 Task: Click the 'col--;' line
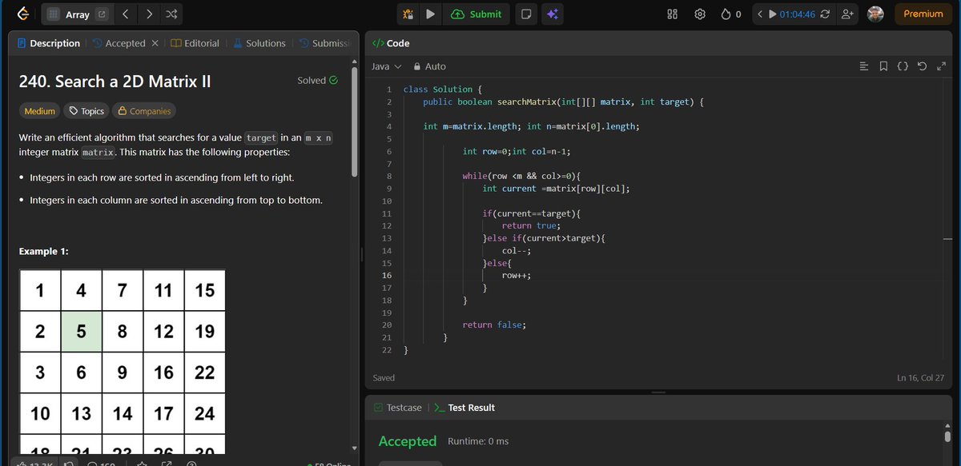coord(517,251)
